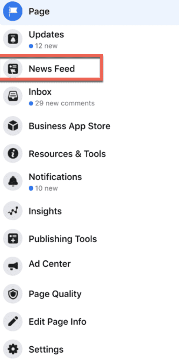
Task: Click '10 new' under Notifications
Action: coord(43,188)
